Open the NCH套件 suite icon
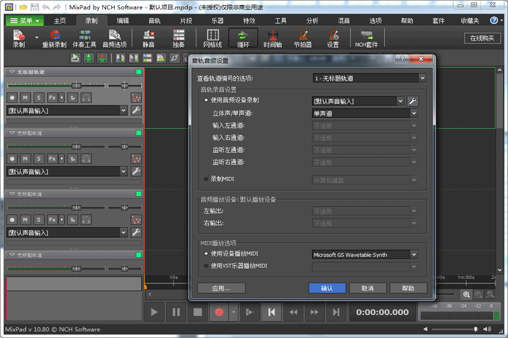This screenshot has height=338, width=508. click(366, 38)
